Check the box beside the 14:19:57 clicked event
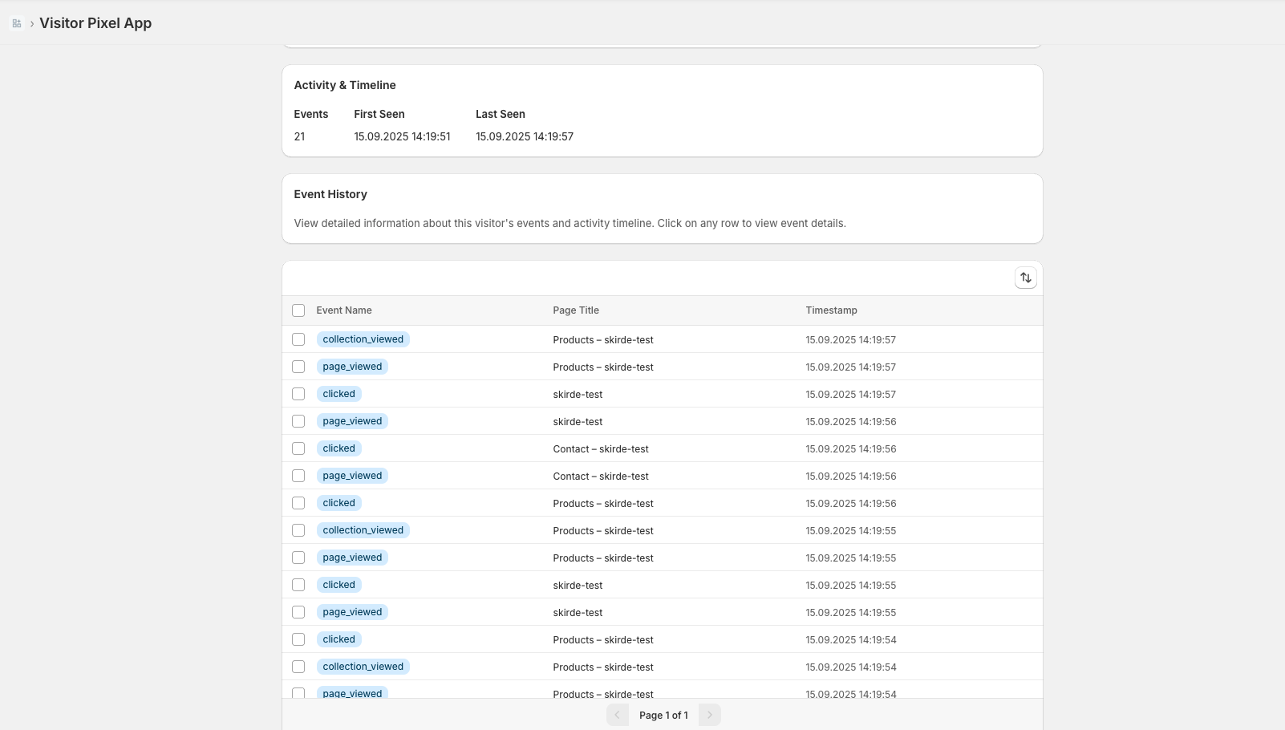The image size is (1285, 730). coord(298,394)
